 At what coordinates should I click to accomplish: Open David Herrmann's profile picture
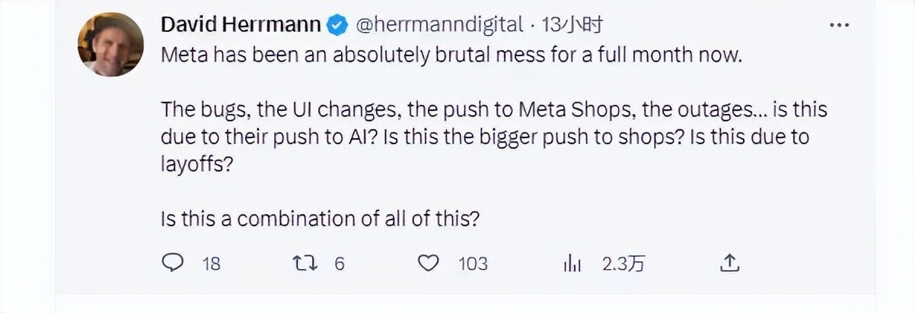coord(110,44)
